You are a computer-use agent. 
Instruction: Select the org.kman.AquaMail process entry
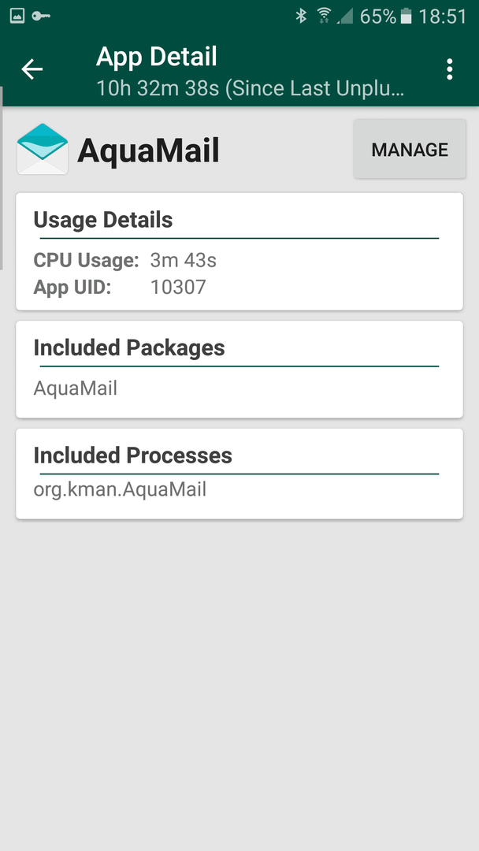(x=120, y=490)
